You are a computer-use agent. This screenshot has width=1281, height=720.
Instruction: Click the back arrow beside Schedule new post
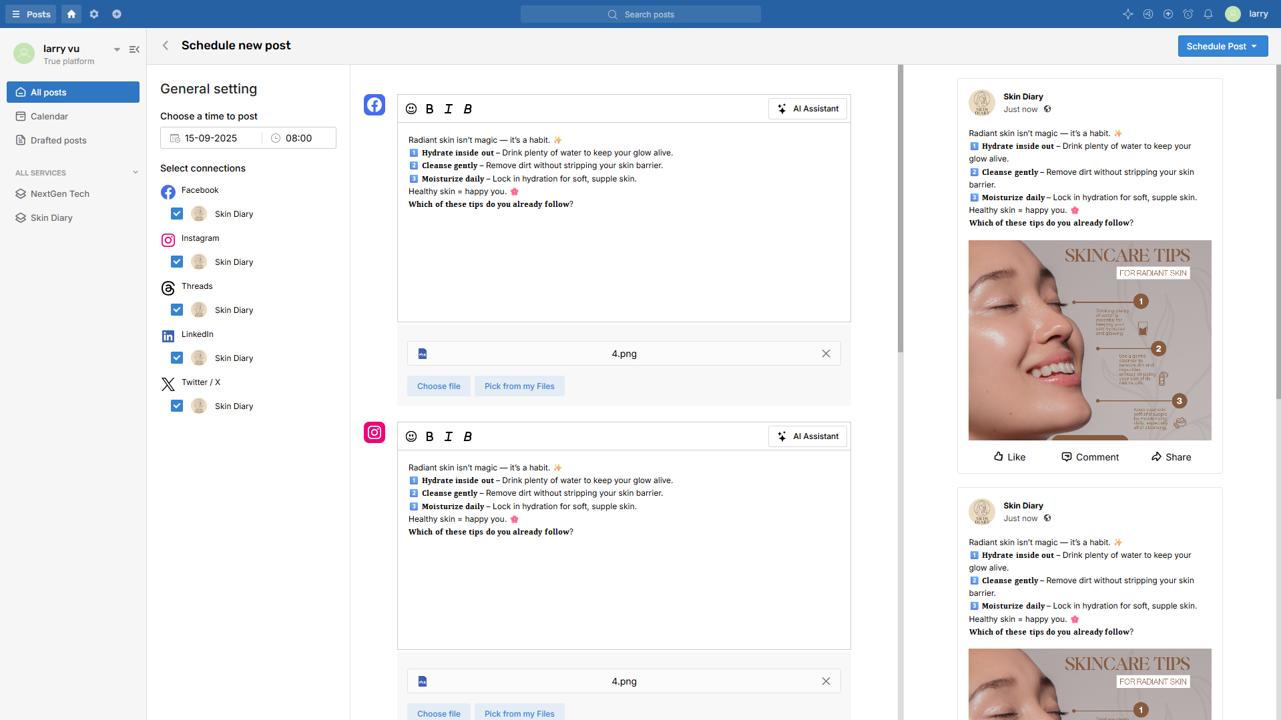coord(166,45)
